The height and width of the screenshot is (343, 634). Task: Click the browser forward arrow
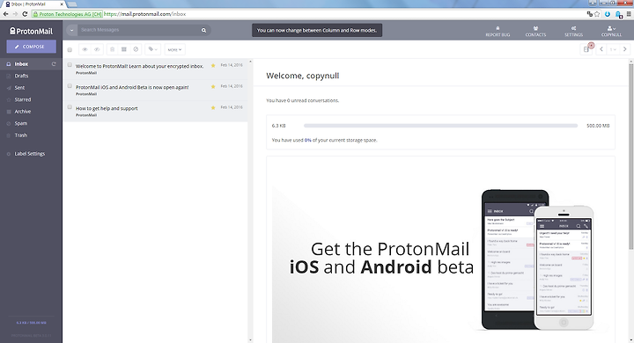point(15,14)
